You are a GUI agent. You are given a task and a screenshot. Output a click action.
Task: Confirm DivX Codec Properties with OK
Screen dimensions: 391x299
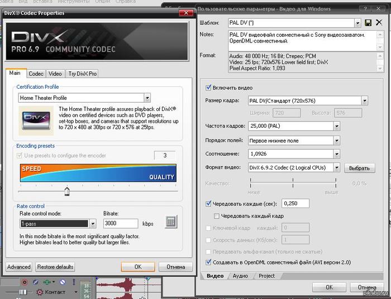tap(138, 267)
